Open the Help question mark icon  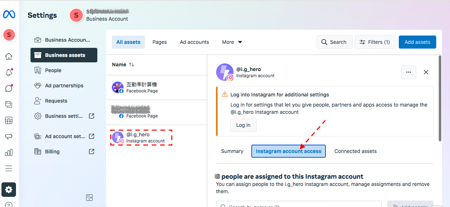pyautogui.click(x=9, y=205)
